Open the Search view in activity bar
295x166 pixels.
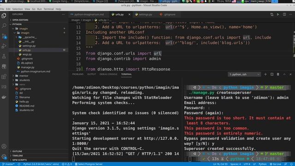coord(4,26)
